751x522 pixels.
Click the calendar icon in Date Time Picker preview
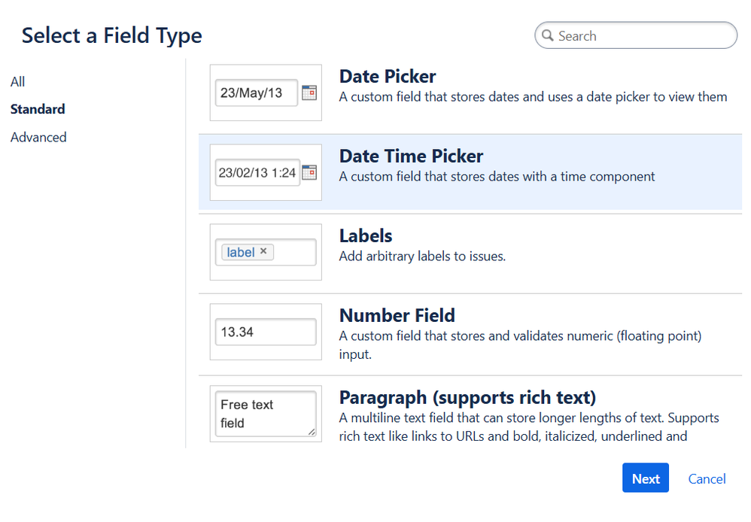pos(309,172)
